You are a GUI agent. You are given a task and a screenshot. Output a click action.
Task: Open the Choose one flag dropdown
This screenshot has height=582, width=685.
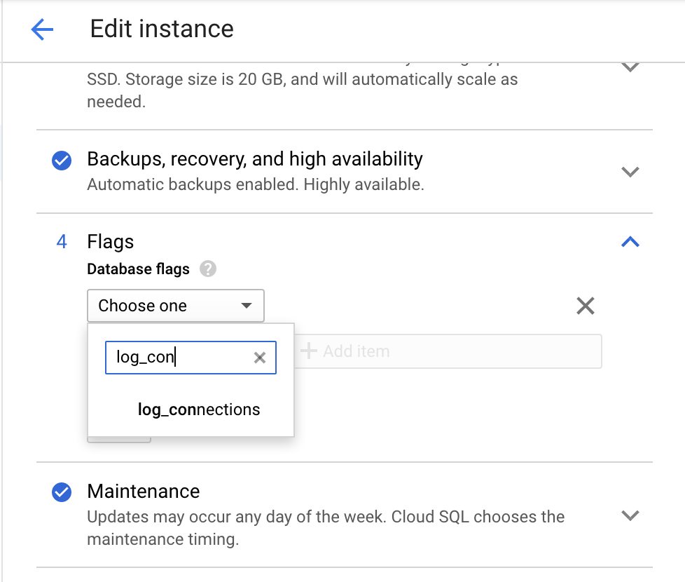175,306
